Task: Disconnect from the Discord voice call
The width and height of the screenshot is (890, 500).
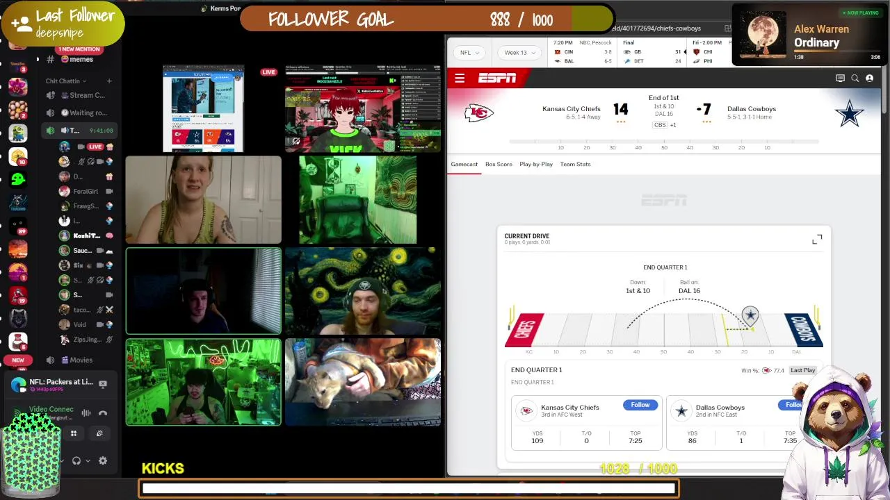Action: coord(103,413)
